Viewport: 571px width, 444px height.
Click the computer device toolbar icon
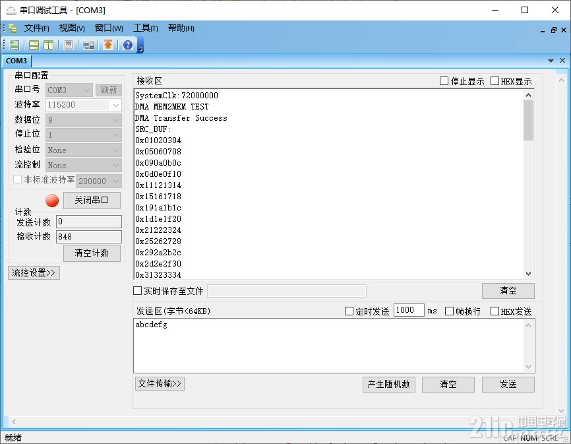(x=88, y=45)
